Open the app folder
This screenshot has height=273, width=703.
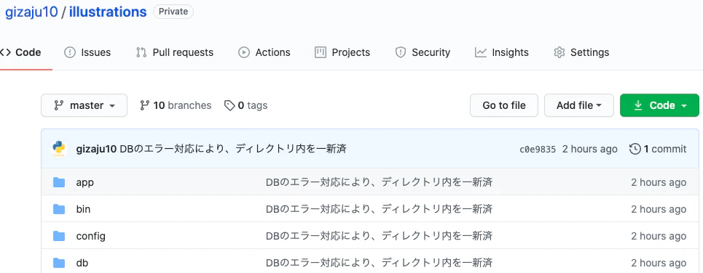[85, 182]
